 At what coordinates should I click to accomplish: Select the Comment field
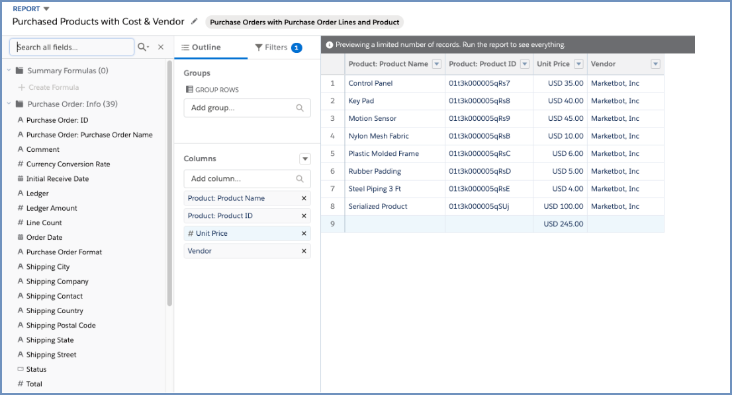point(42,149)
